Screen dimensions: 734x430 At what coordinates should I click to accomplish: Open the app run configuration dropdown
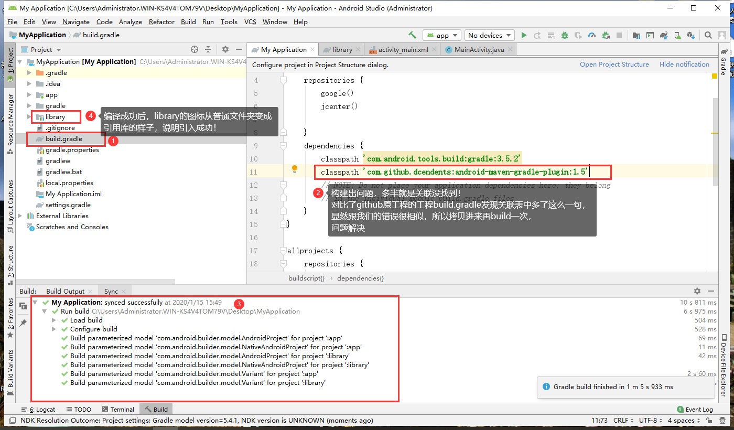click(x=442, y=35)
